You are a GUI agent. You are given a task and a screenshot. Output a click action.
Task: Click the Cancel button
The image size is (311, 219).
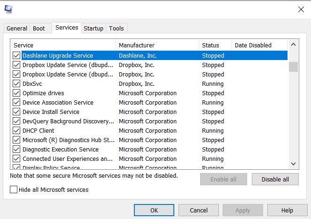coord(199,210)
